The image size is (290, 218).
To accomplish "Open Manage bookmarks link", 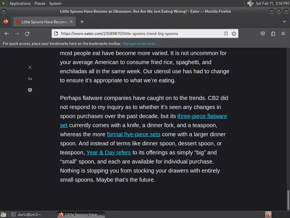I will (x=140, y=43).
